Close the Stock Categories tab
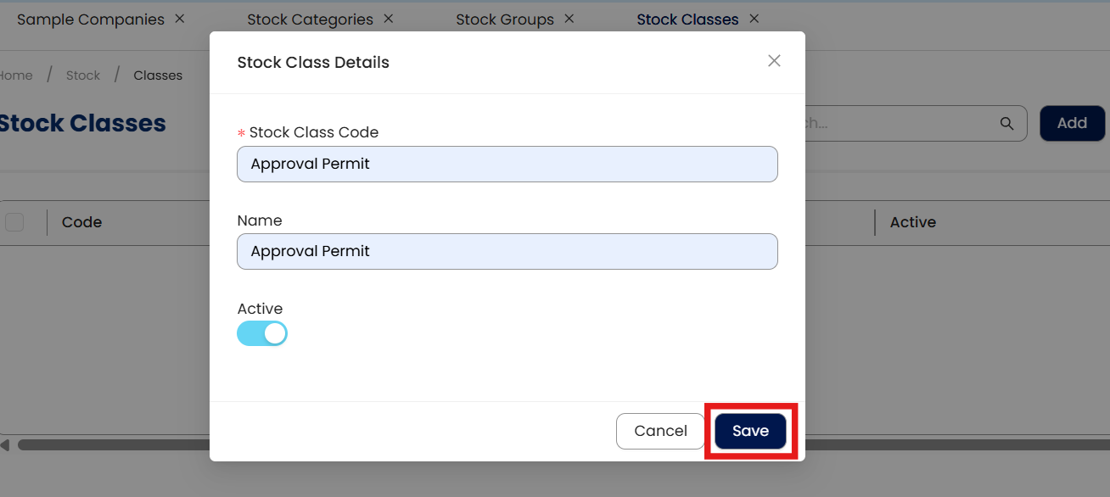Image resolution: width=1110 pixels, height=497 pixels. [388, 19]
